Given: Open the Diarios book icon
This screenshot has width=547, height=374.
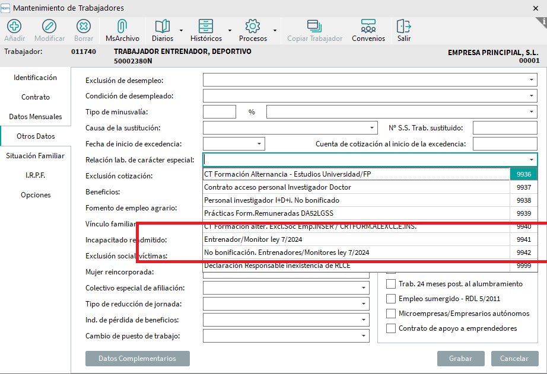Looking at the screenshot, I should 162,27.
